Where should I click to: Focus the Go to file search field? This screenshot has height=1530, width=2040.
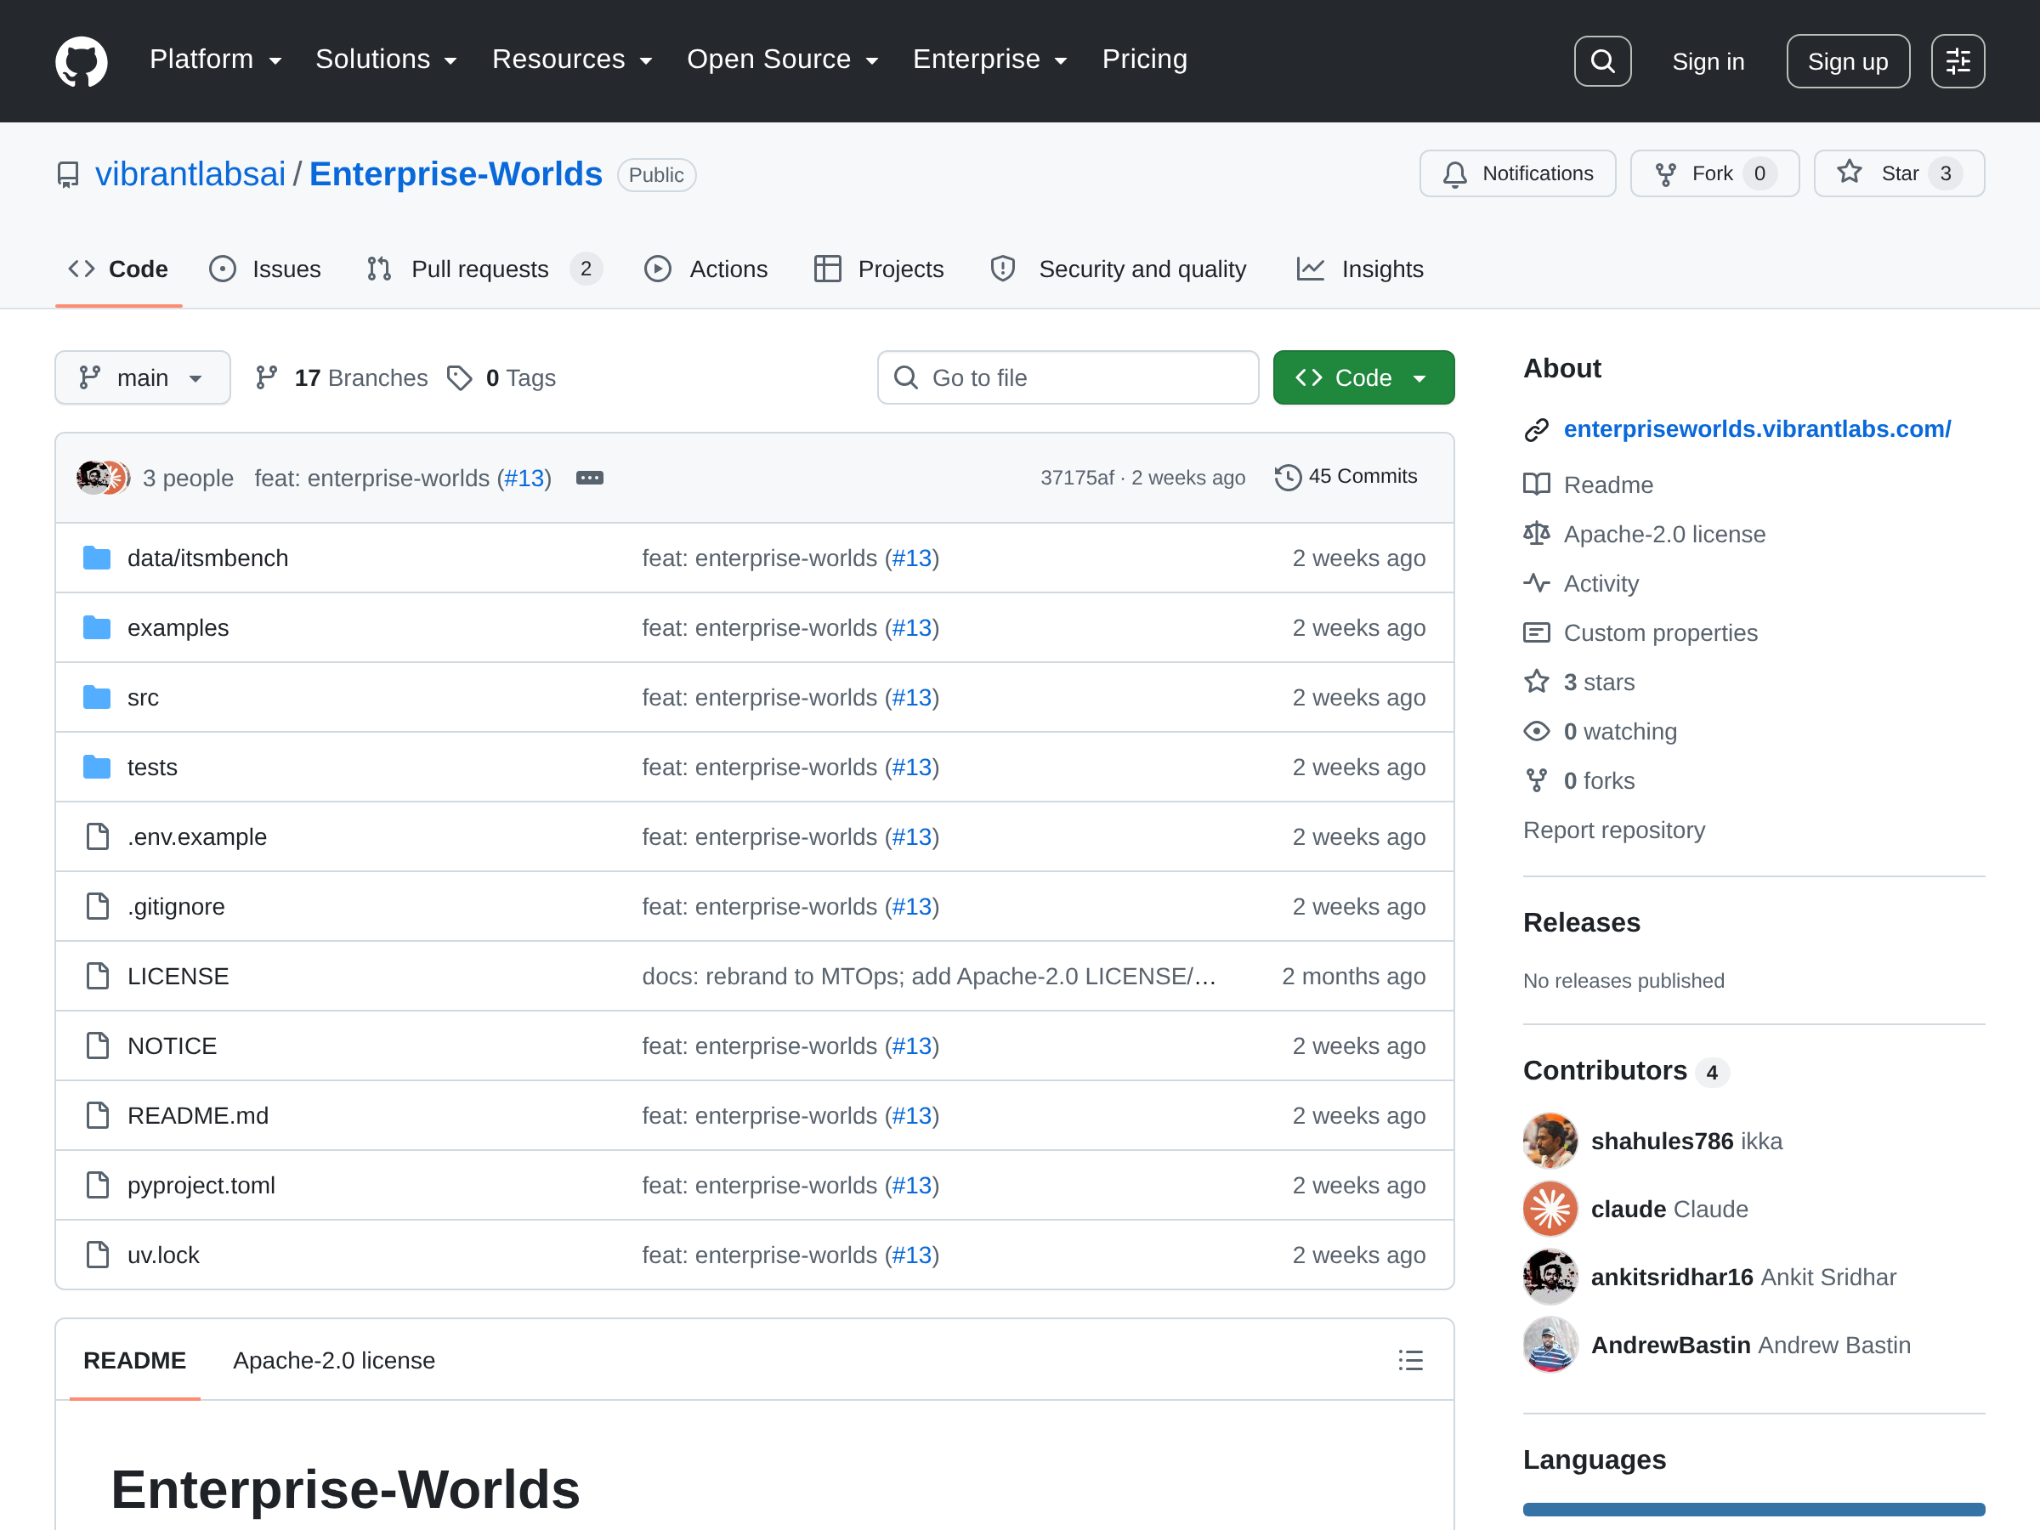click(x=1067, y=378)
